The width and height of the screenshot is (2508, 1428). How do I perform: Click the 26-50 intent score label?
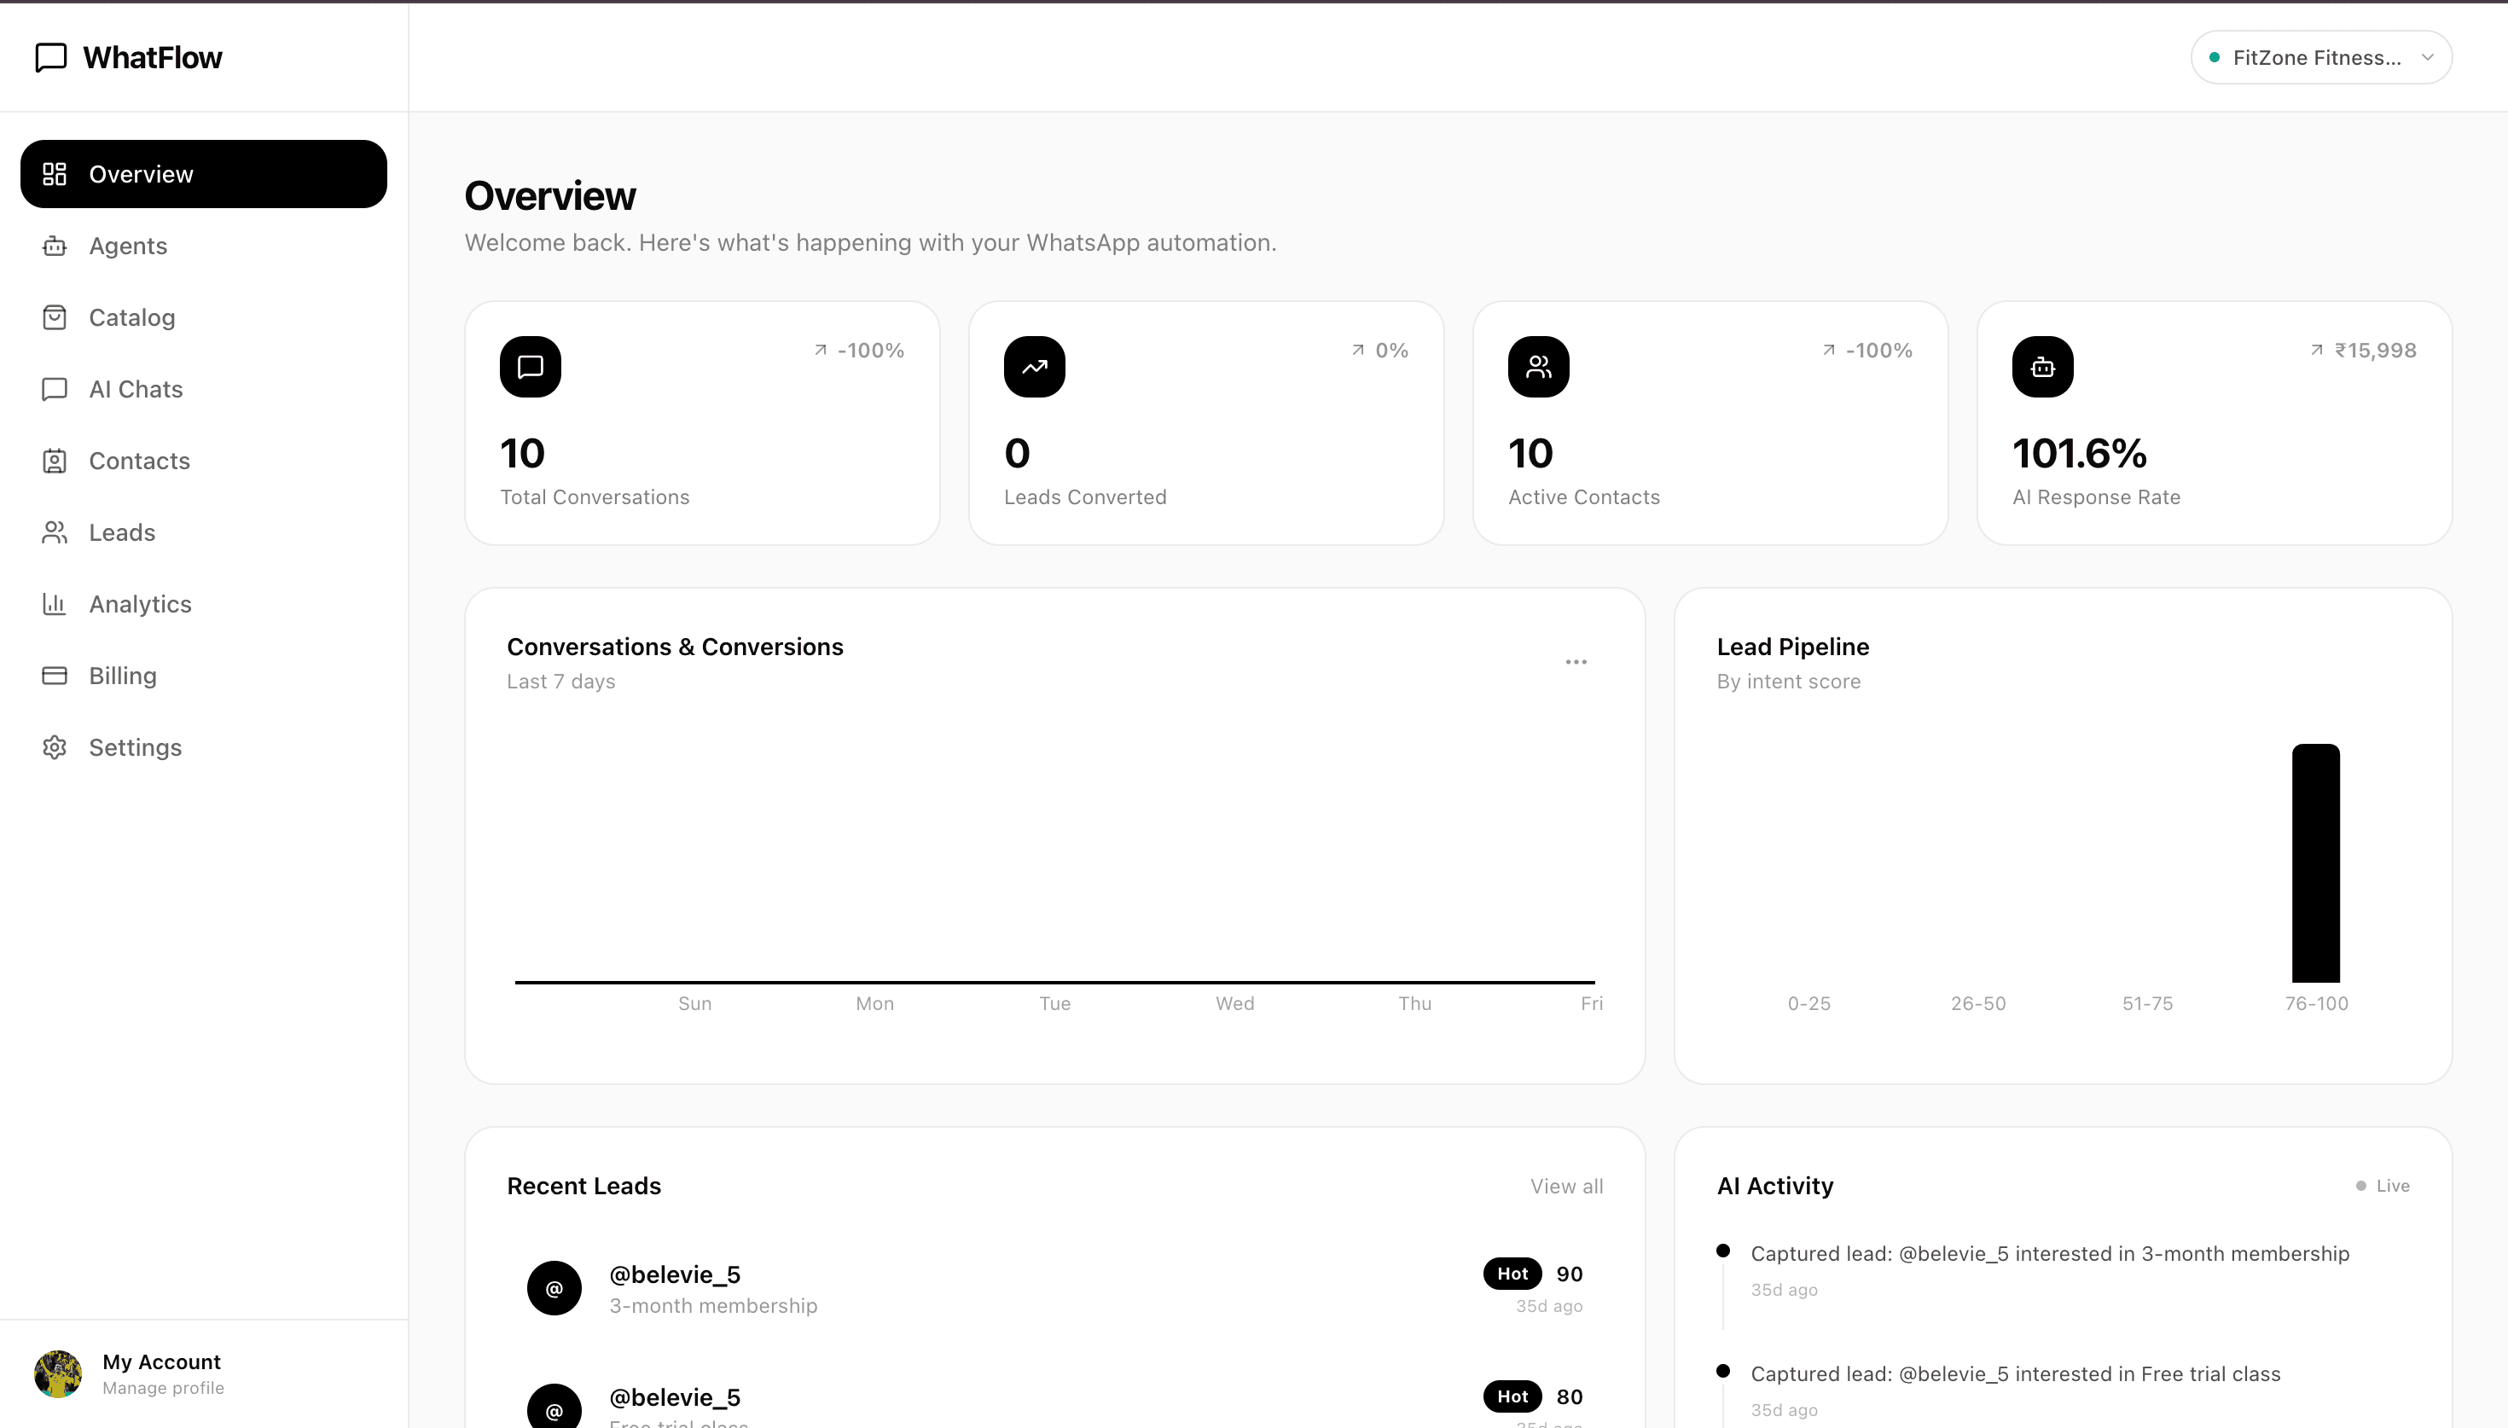(x=1977, y=1003)
